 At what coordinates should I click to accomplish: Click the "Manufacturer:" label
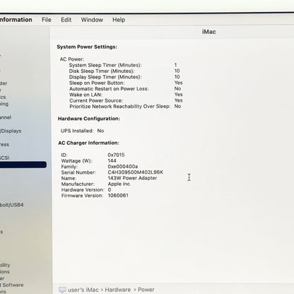click(x=78, y=184)
